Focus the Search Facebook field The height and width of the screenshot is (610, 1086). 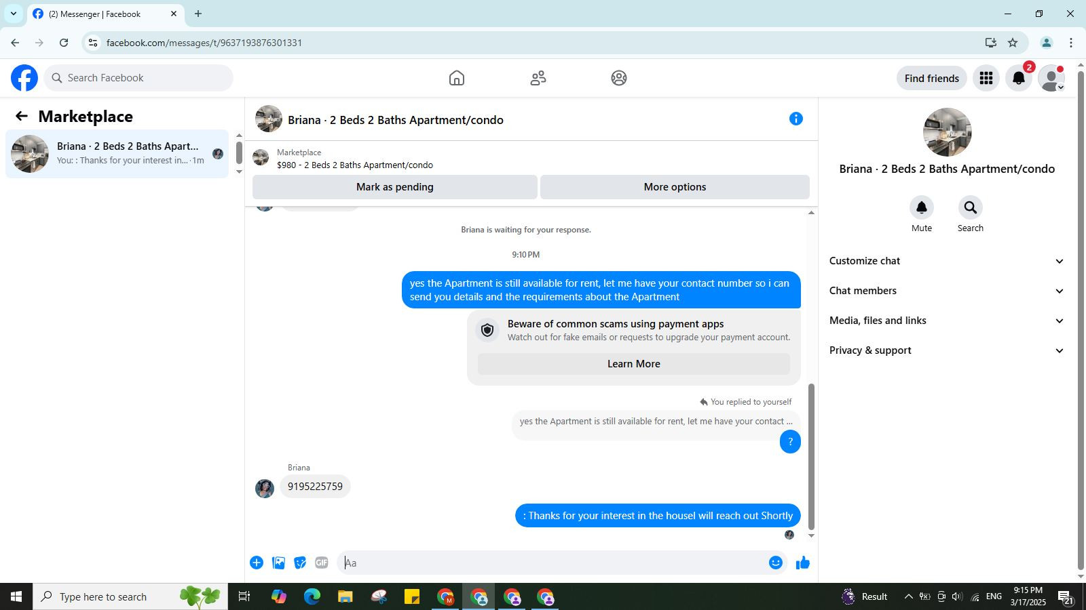click(x=138, y=78)
